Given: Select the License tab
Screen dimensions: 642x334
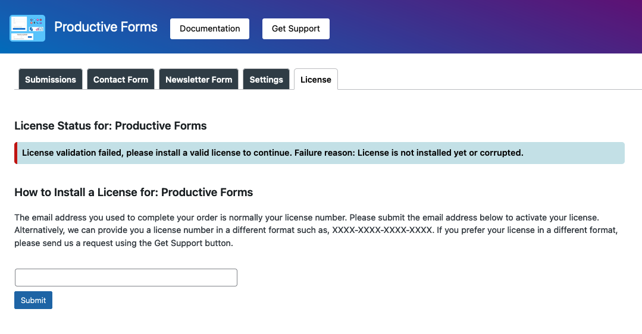Looking at the screenshot, I should 316,79.
